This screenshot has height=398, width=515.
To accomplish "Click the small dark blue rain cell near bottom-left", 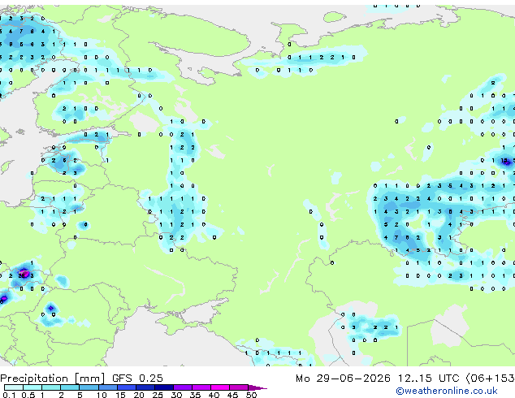I will [x=51, y=308].
